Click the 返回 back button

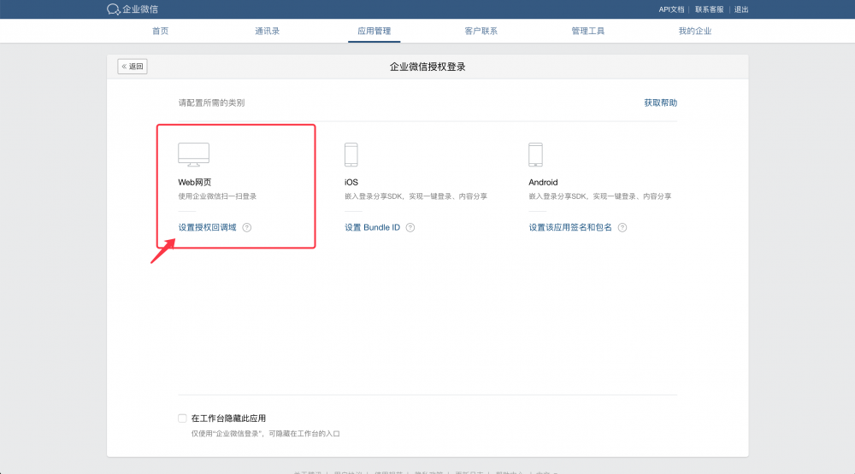coord(133,67)
